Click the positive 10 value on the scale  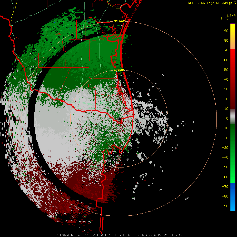click(x=226, y=109)
